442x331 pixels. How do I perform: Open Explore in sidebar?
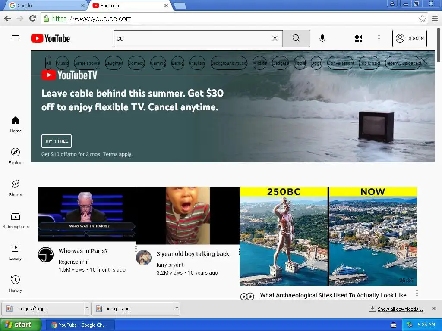point(16,156)
